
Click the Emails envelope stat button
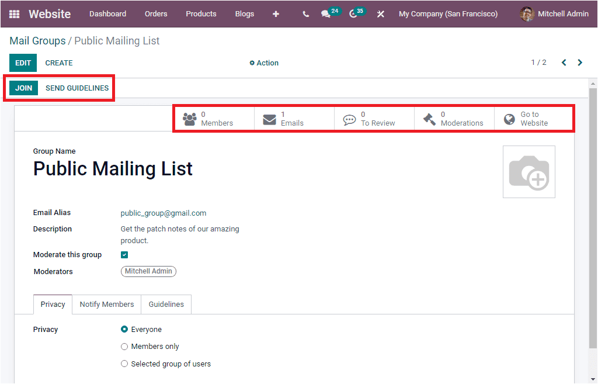pos(294,118)
